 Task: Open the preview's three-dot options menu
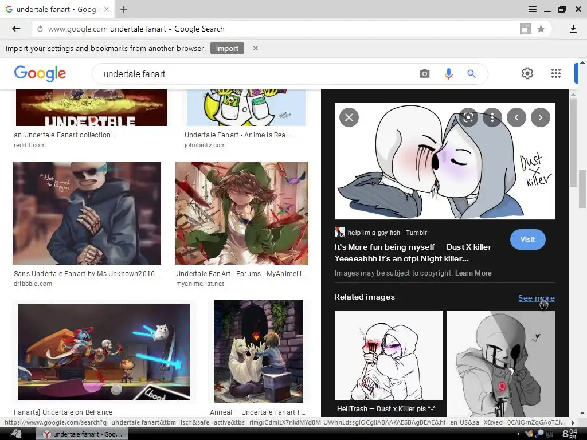tap(492, 117)
